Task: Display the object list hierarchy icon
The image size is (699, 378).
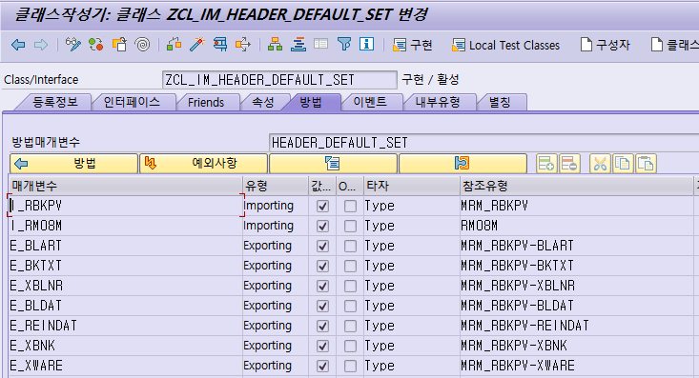Action: [x=275, y=45]
